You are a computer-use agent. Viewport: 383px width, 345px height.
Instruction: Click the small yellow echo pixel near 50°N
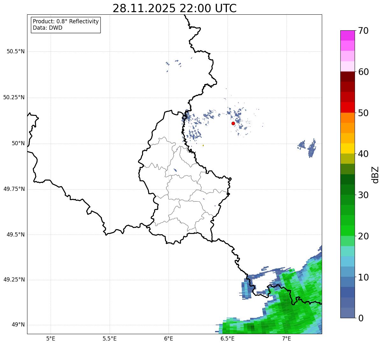point(203,145)
